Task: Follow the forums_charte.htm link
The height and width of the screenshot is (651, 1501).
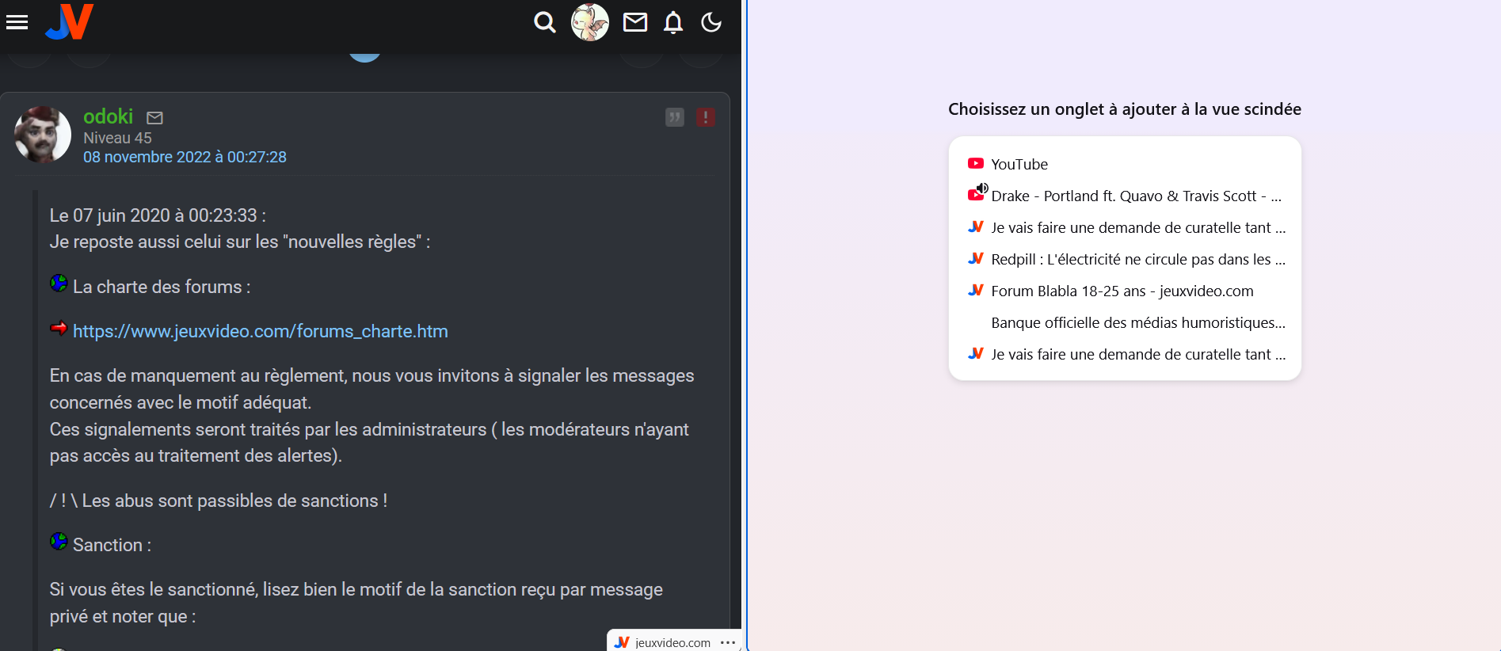Action: (x=261, y=331)
